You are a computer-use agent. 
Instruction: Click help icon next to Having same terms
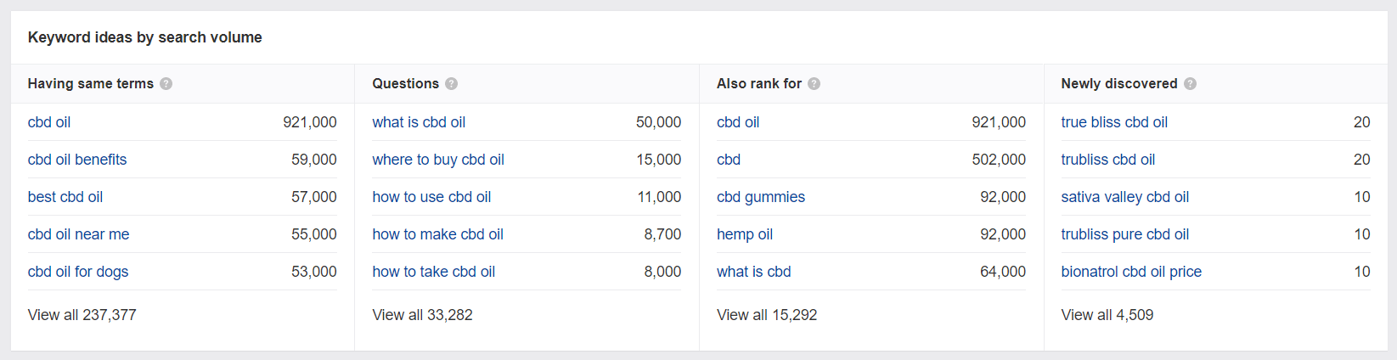pyautogui.click(x=166, y=84)
